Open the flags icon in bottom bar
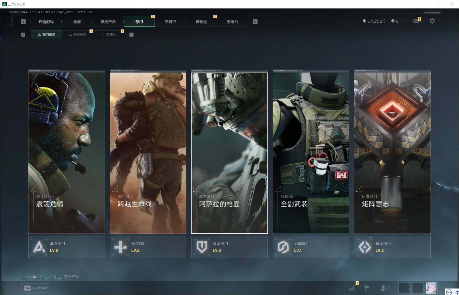 tap(366, 288)
